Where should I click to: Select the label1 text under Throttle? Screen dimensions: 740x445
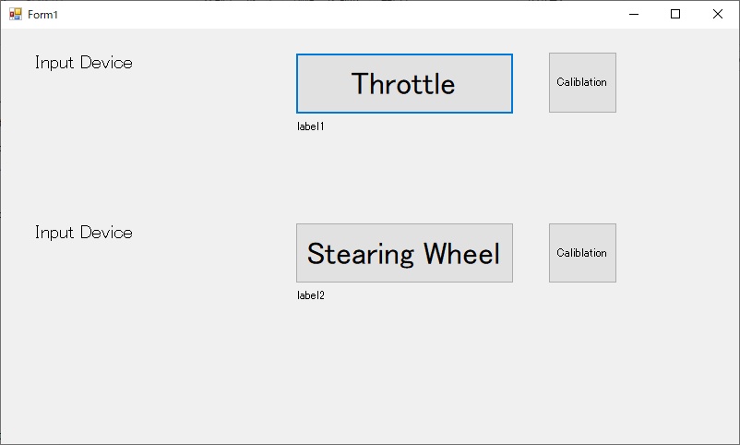point(311,126)
